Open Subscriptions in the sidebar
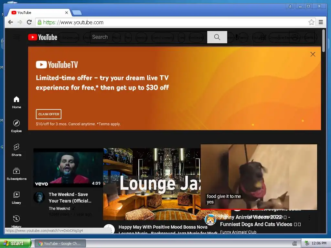 click(16, 174)
